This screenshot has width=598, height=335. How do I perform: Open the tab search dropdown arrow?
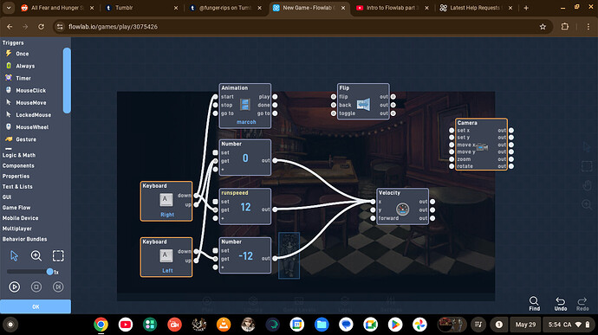tap(9, 8)
